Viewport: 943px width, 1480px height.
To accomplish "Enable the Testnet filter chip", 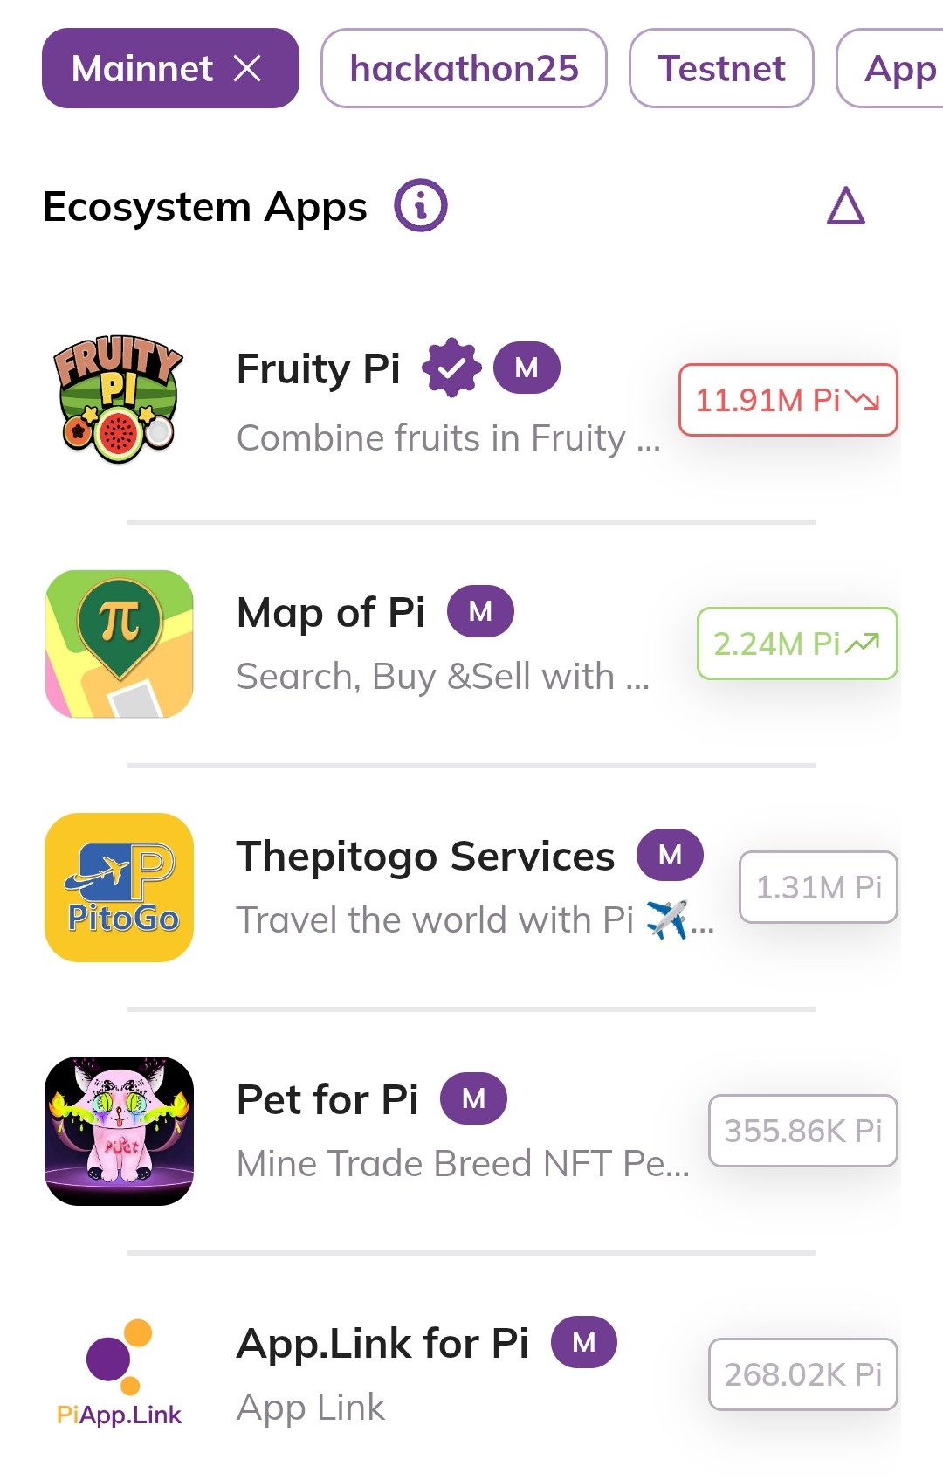I will point(721,68).
